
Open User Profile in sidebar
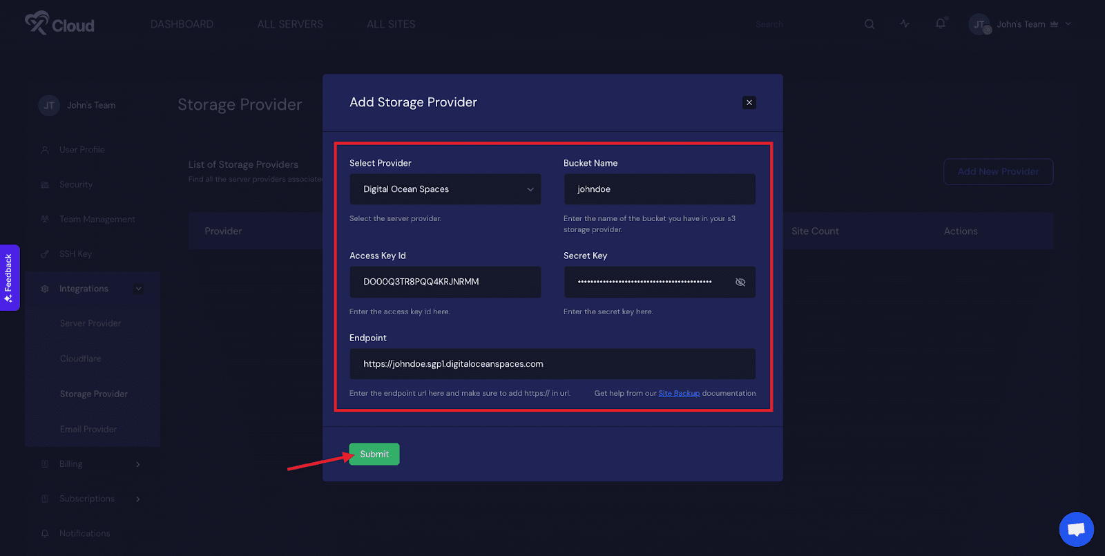pos(82,149)
